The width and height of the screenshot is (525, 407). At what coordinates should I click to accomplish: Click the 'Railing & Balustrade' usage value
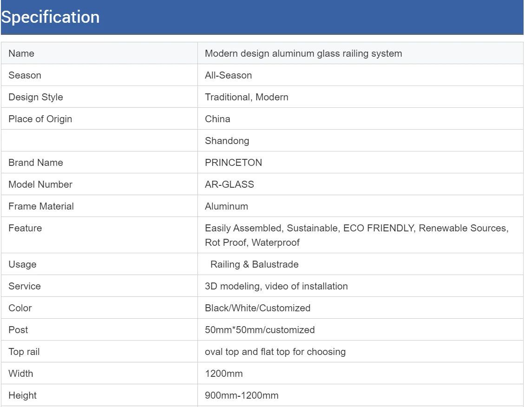tap(254, 264)
